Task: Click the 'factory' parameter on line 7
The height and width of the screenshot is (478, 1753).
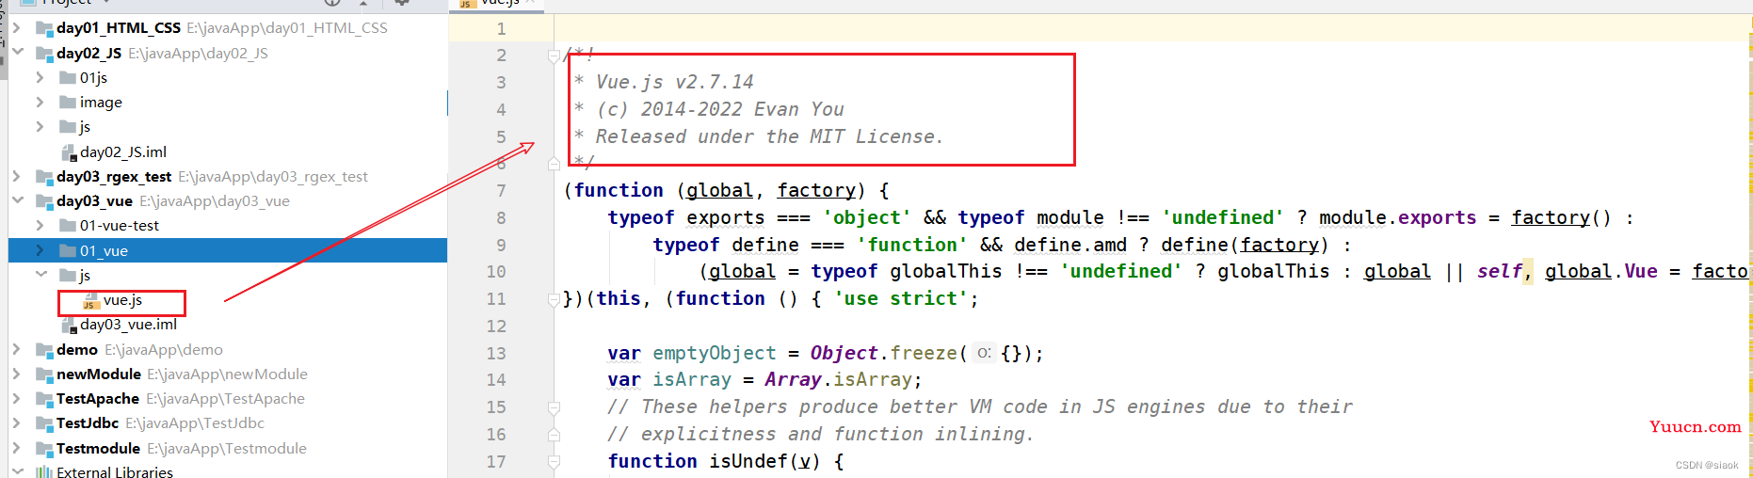Action: point(815,191)
